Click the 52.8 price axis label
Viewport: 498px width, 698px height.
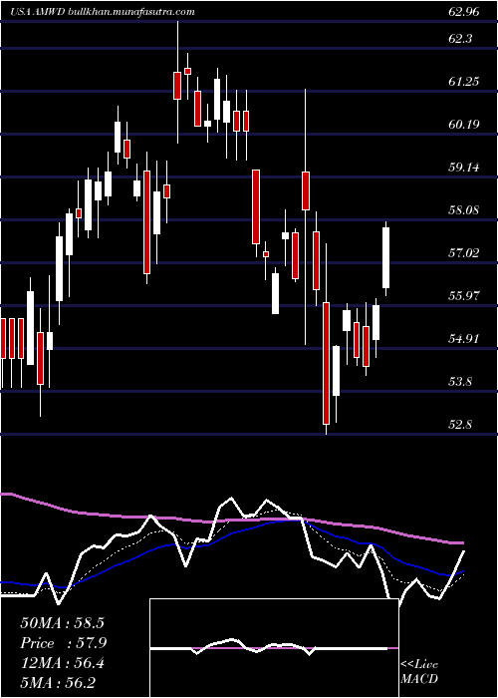pos(460,425)
